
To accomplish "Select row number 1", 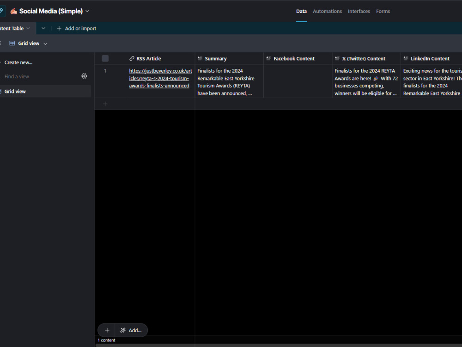I will point(105,71).
